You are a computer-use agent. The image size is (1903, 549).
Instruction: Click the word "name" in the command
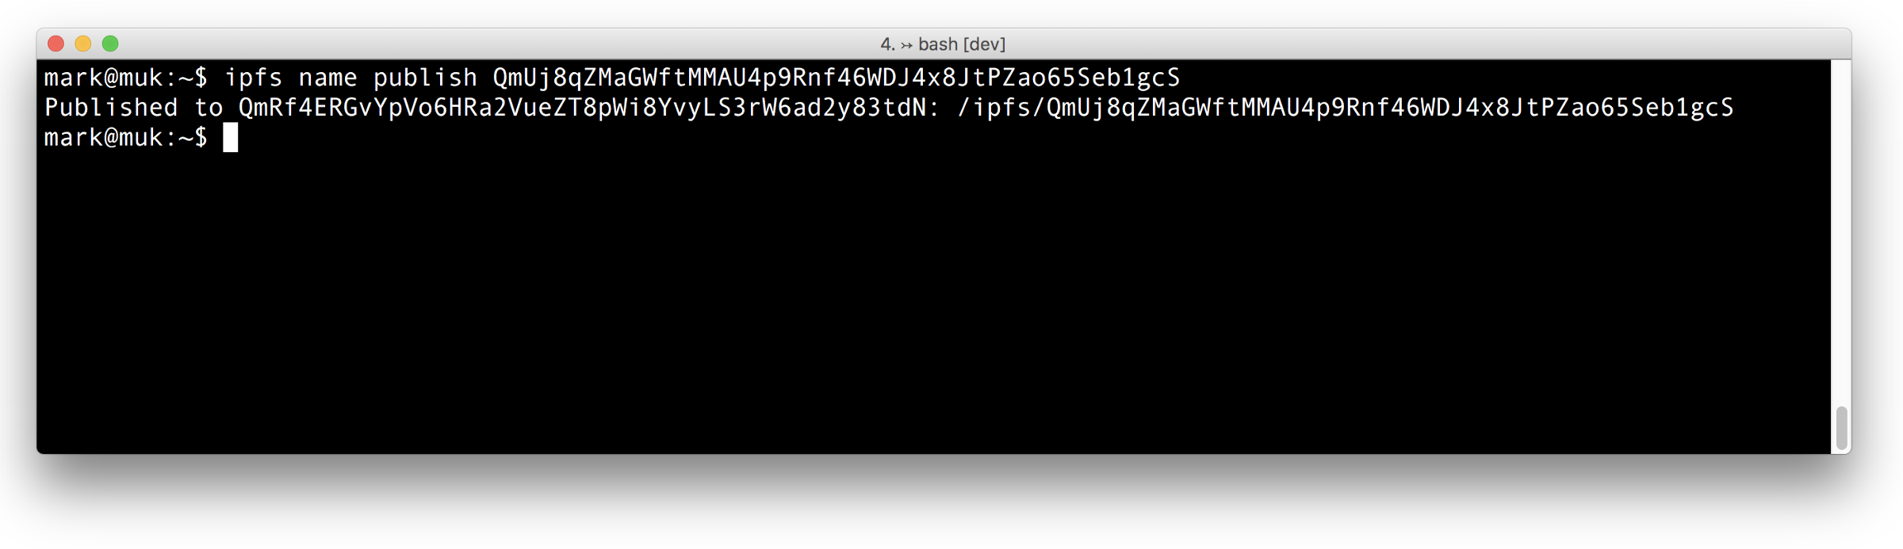tap(327, 78)
